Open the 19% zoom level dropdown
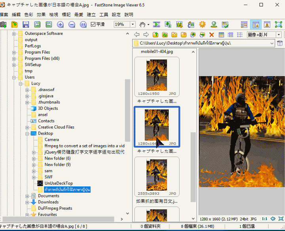The height and width of the screenshot is (231, 285). [x=132, y=24]
